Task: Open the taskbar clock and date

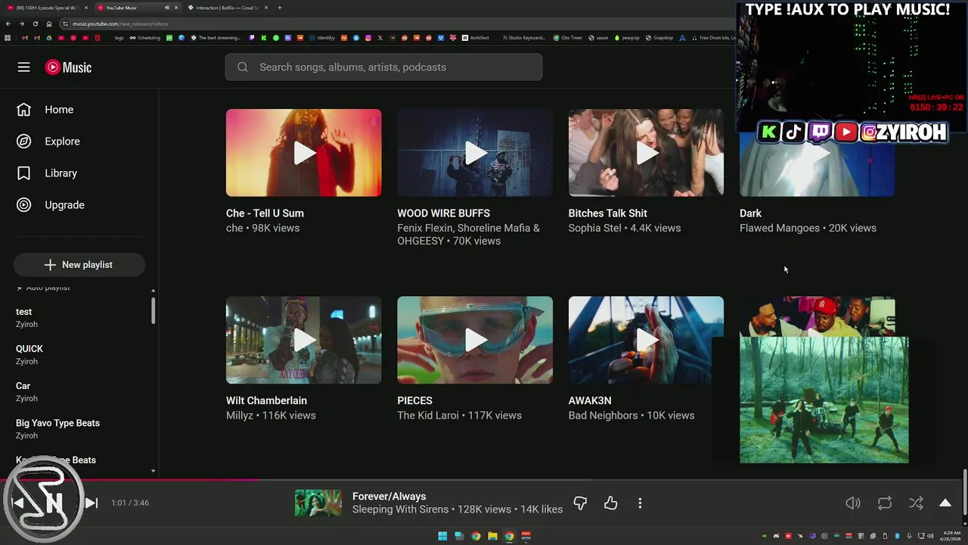Action: tap(951, 536)
